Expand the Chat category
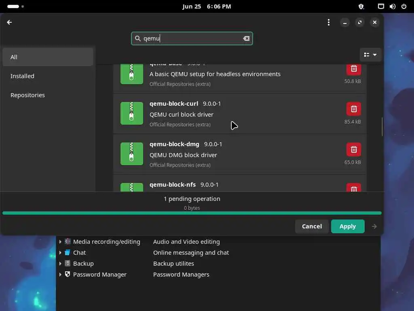Image resolution: width=414 pixels, height=311 pixels. point(60,253)
